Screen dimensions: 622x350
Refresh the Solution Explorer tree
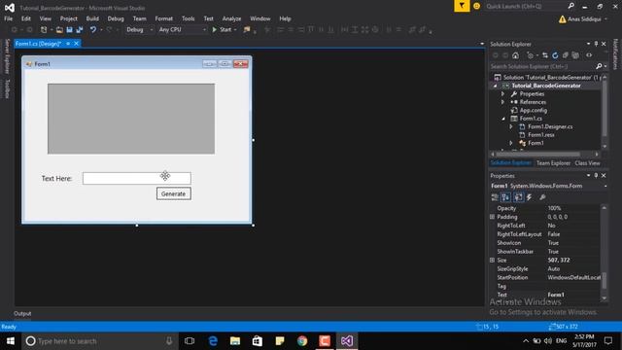(x=555, y=55)
